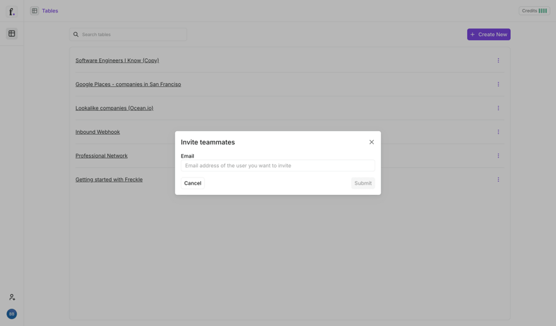Open options for Getting started with Freckle

(x=498, y=180)
